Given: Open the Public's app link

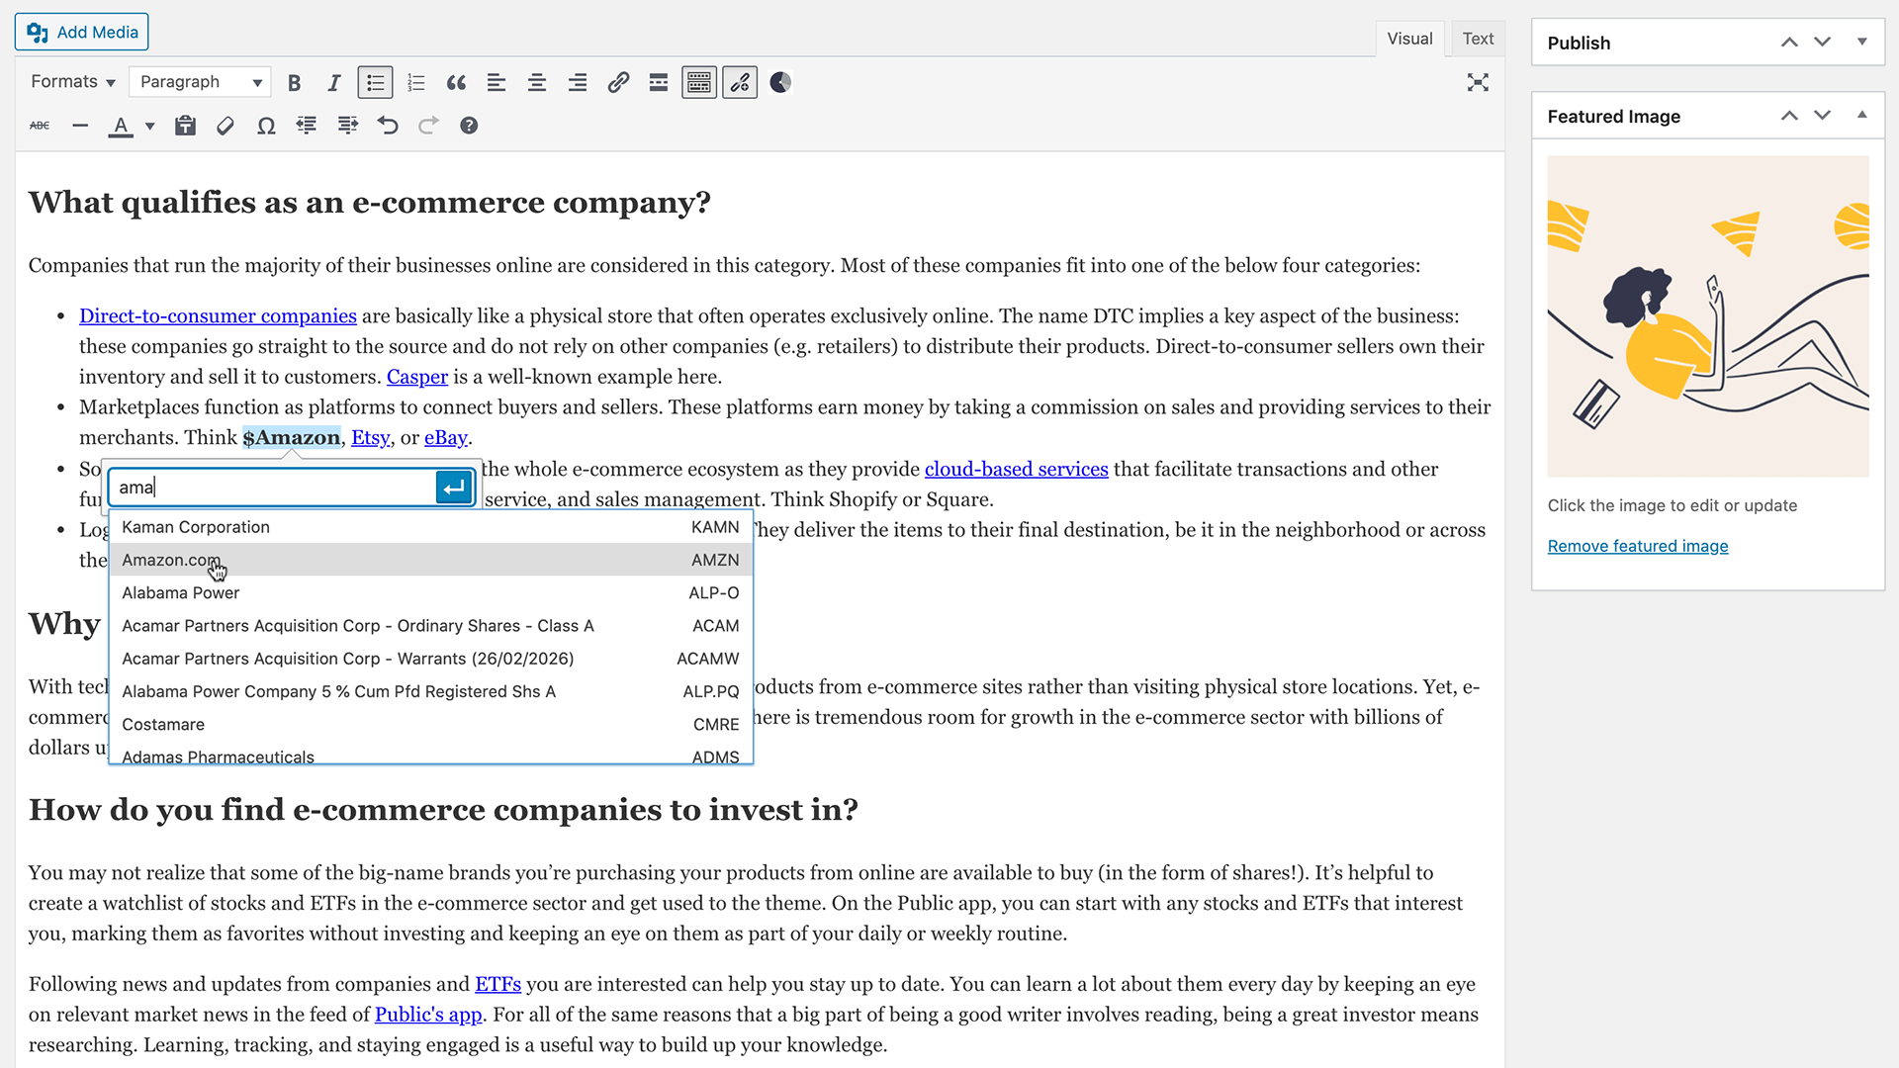Looking at the screenshot, I should (x=428, y=1016).
